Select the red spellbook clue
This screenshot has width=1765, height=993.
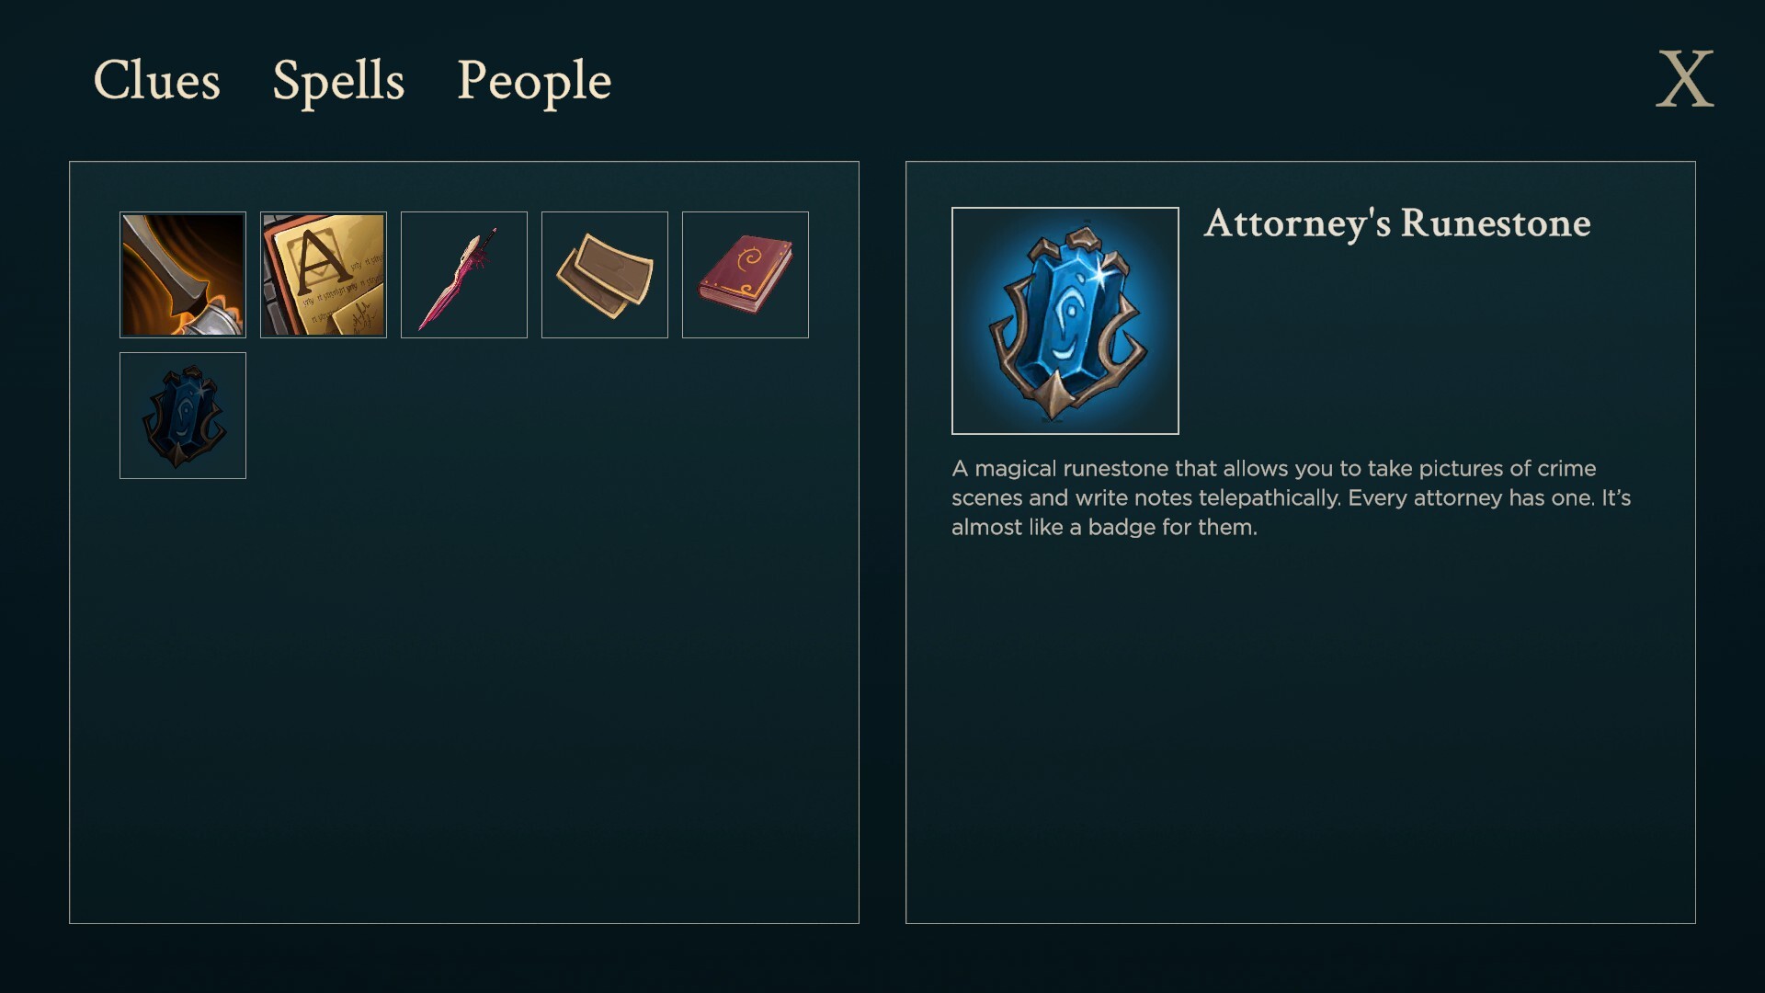(746, 275)
